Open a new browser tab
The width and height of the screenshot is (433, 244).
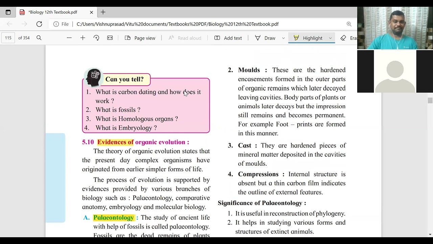(x=103, y=12)
